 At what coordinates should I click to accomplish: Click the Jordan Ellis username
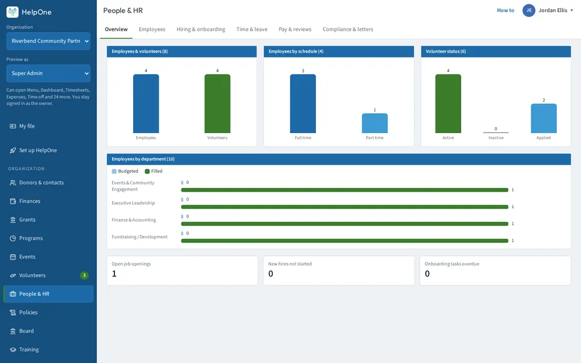(x=553, y=10)
